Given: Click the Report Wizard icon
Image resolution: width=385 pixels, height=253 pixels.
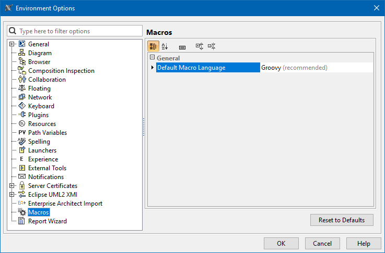Looking at the screenshot, I should pyautogui.click(x=21, y=221).
